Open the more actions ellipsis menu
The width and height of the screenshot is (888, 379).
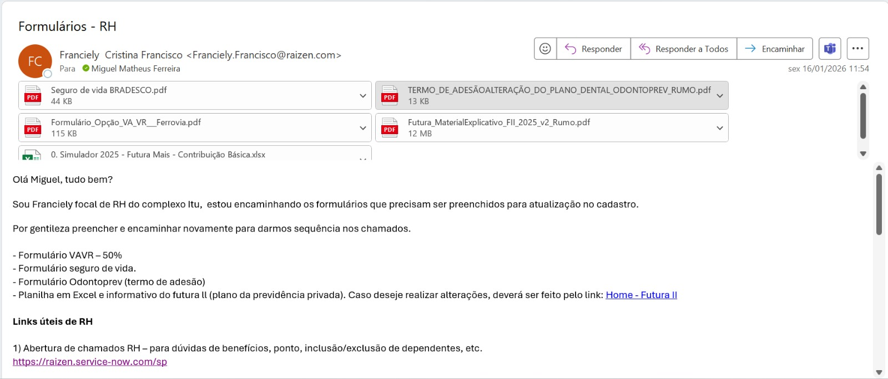(857, 49)
